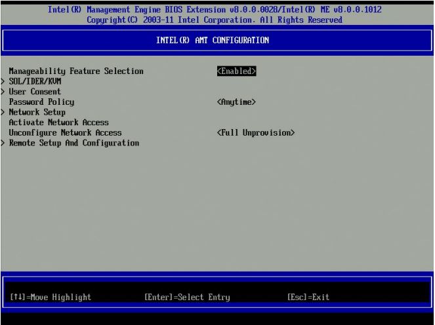The width and height of the screenshot is (435, 325).
Task: Click the [Enter]=Select Entry hint
Action: click(x=187, y=297)
